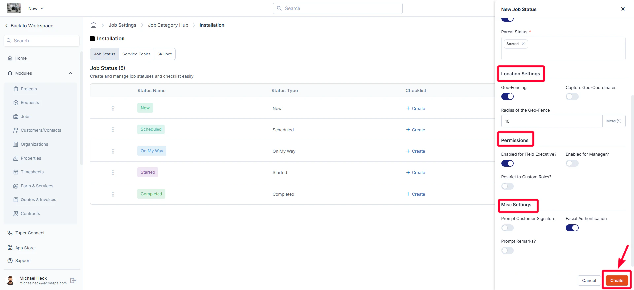Open Job Settings breadcrumb
634x290 pixels.
tap(122, 25)
